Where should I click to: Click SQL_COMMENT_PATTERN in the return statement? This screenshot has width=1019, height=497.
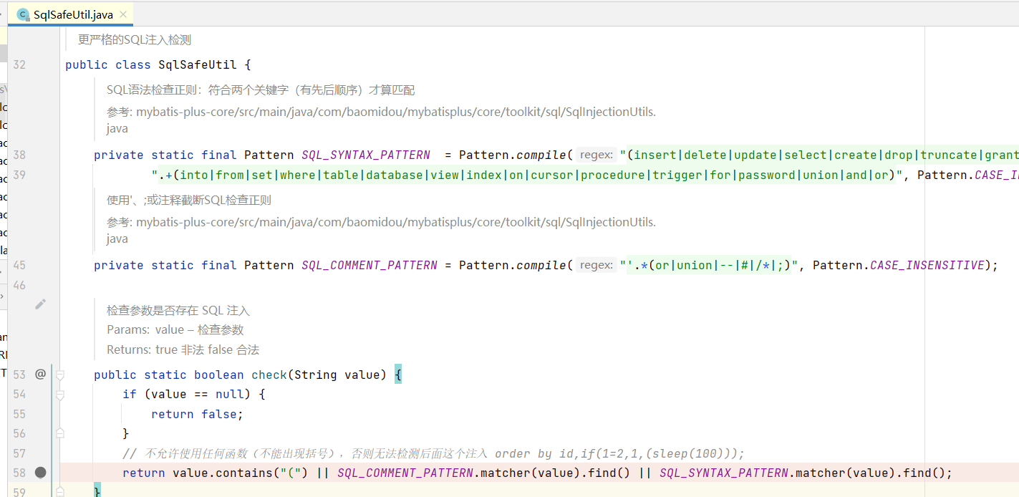point(405,473)
